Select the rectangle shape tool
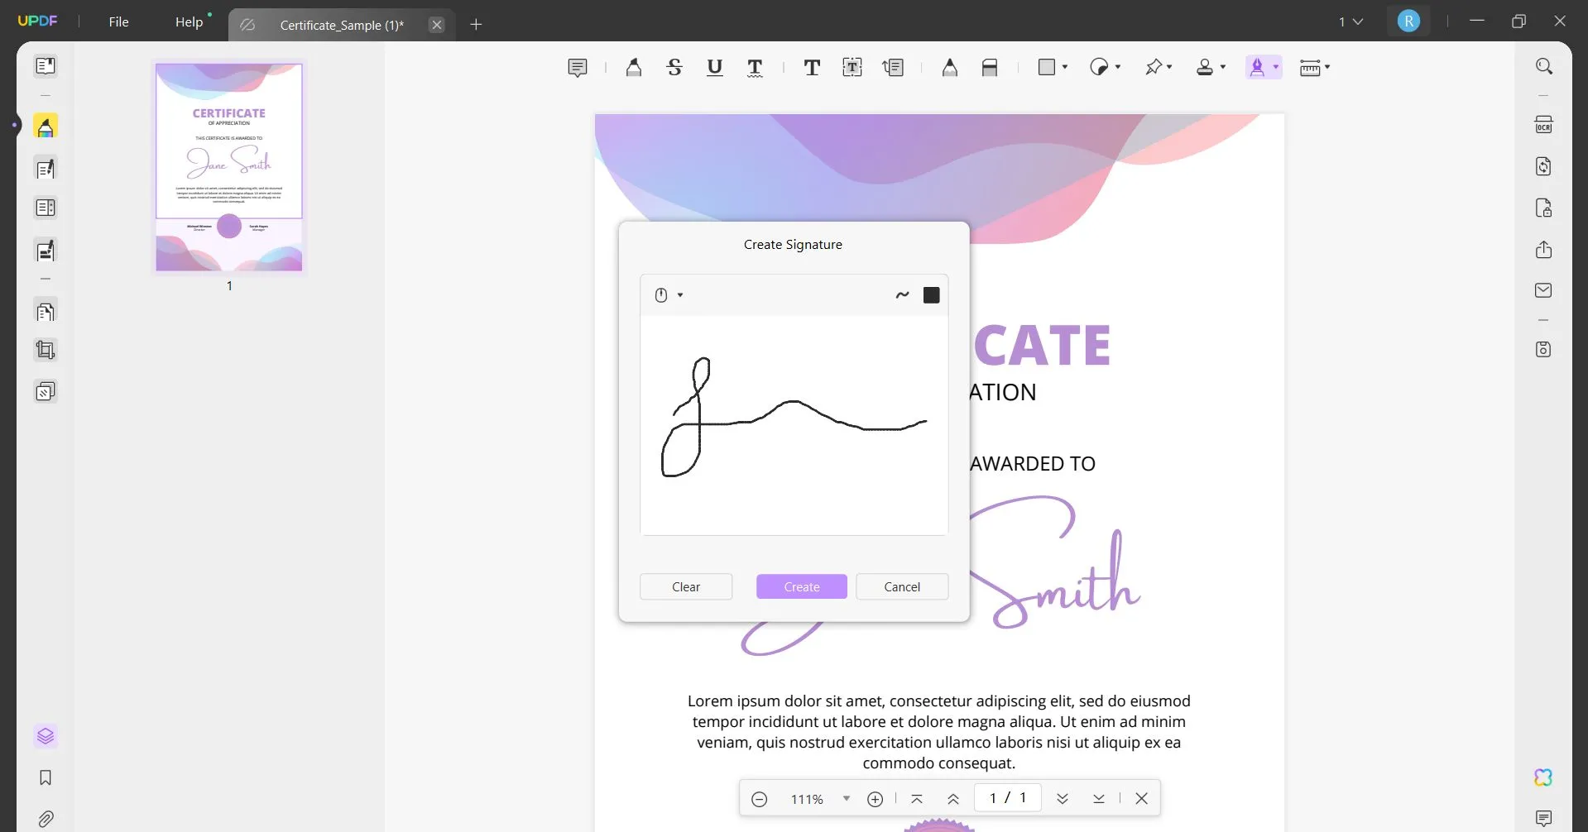Viewport: 1588px width, 832px height. coord(1047,67)
